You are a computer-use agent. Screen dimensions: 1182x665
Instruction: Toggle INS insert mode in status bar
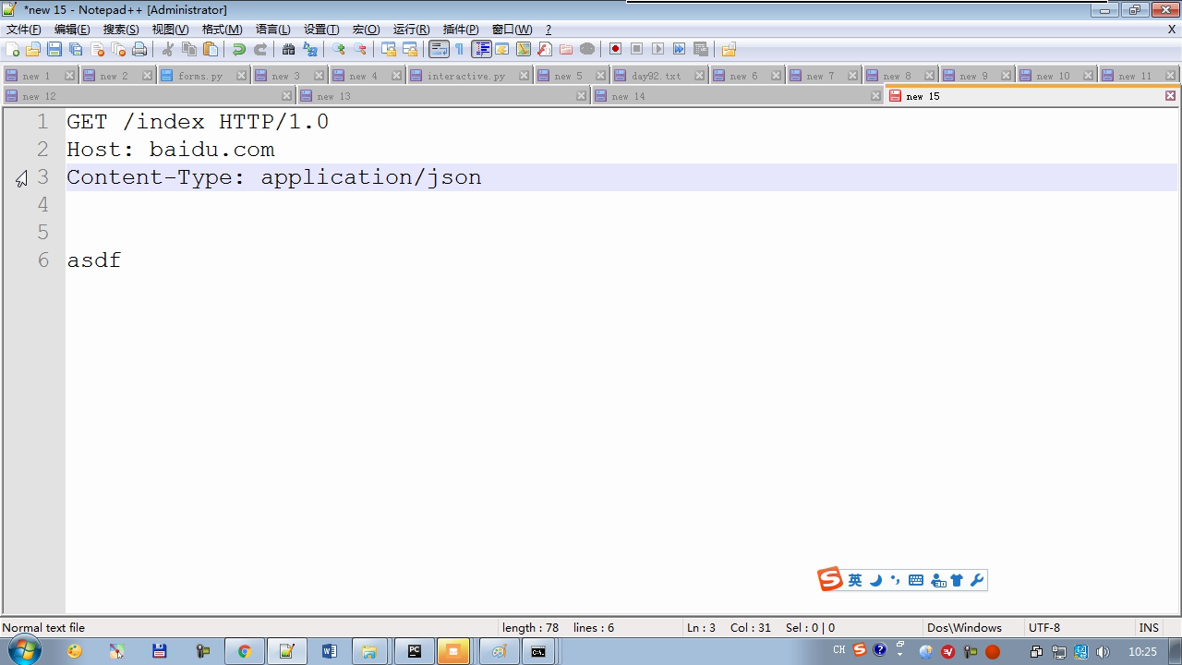tap(1149, 628)
